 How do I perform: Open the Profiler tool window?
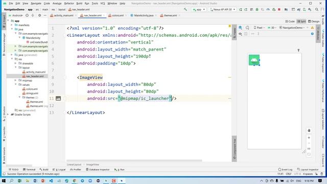[76, 170]
